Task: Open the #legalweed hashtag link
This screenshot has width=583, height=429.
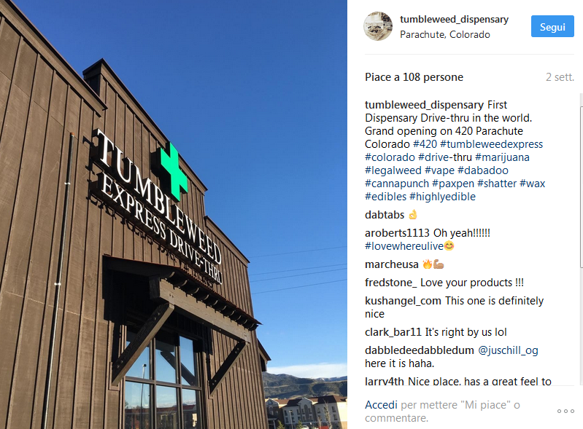Action: click(x=393, y=170)
